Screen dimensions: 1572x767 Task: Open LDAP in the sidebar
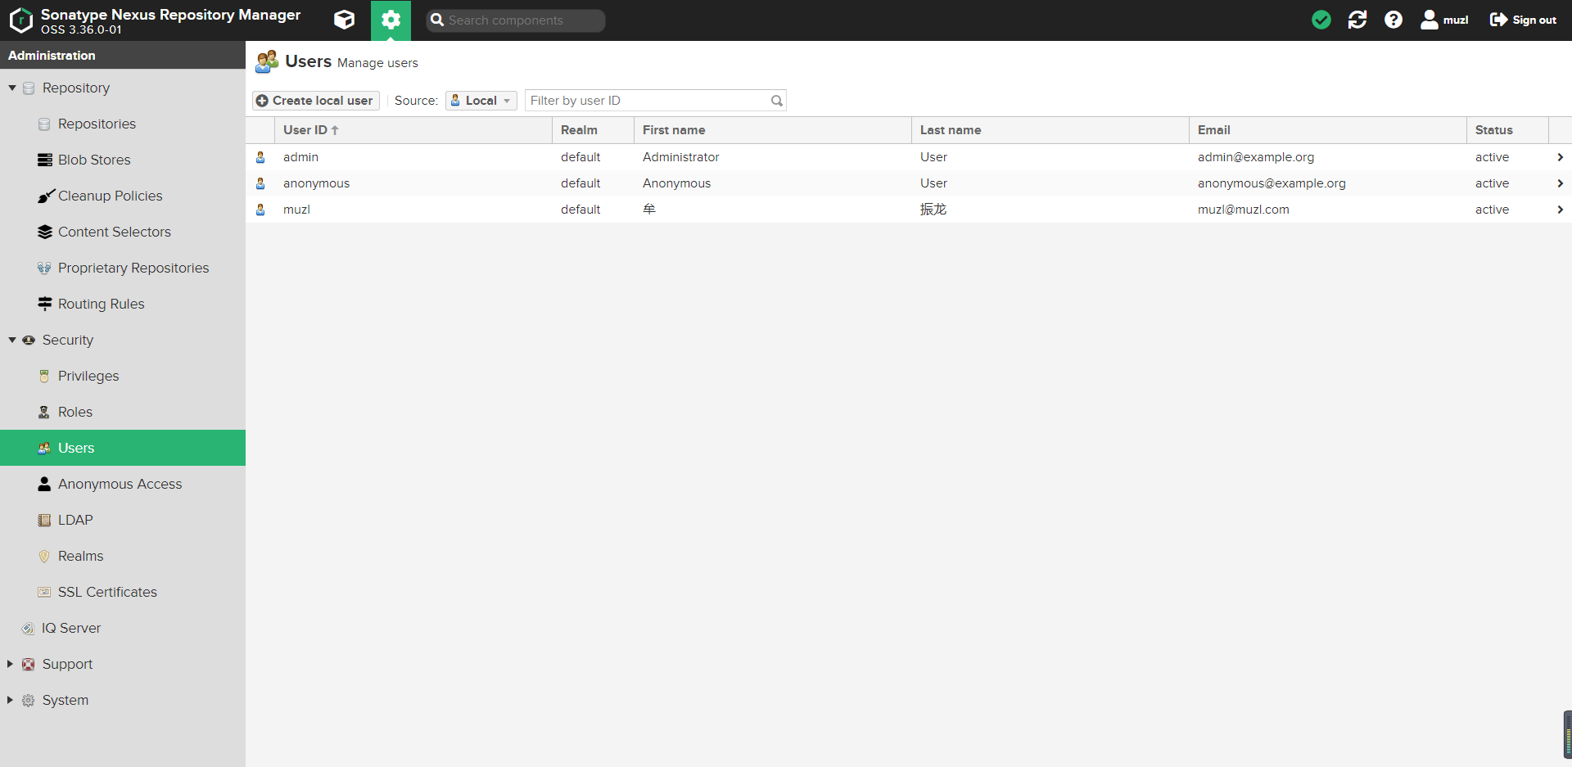[123, 520]
